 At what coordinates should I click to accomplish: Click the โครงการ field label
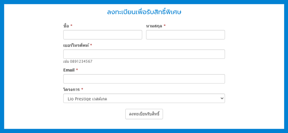point(71,90)
